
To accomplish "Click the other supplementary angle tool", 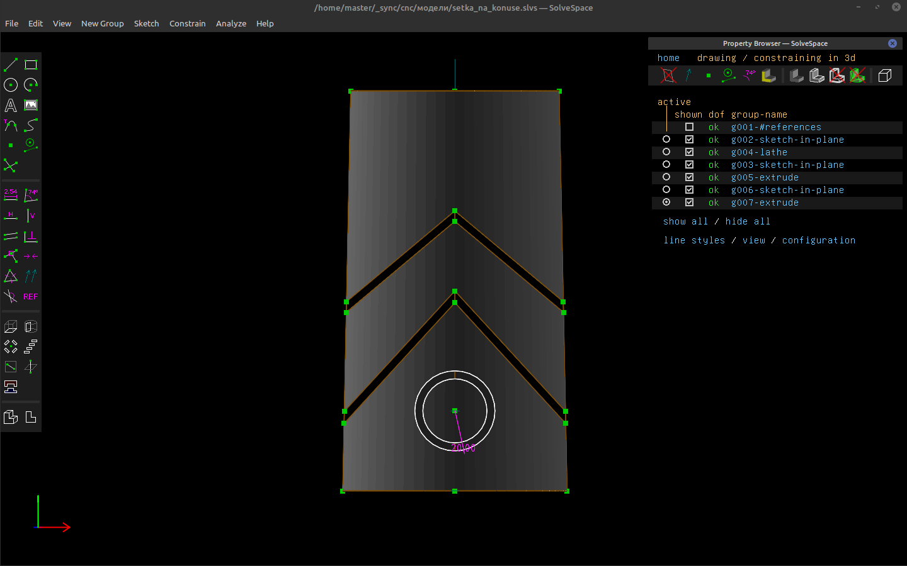I will pyautogui.click(x=11, y=296).
